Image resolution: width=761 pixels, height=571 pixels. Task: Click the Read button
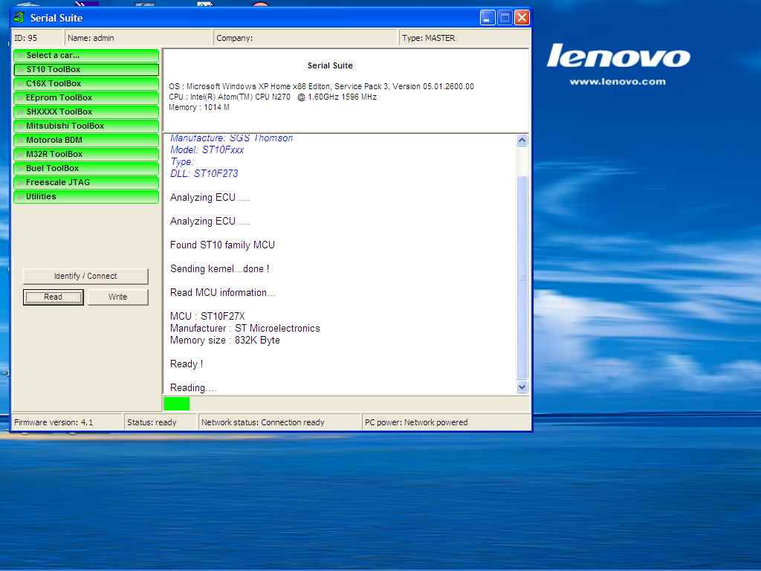pyautogui.click(x=54, y=297)
